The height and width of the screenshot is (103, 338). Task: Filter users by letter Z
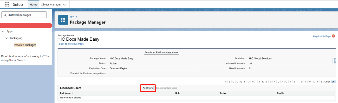[321, 82]
